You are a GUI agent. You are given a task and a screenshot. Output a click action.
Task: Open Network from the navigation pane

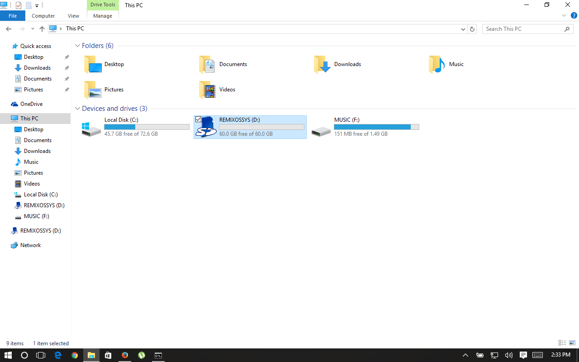coord(31,245)
